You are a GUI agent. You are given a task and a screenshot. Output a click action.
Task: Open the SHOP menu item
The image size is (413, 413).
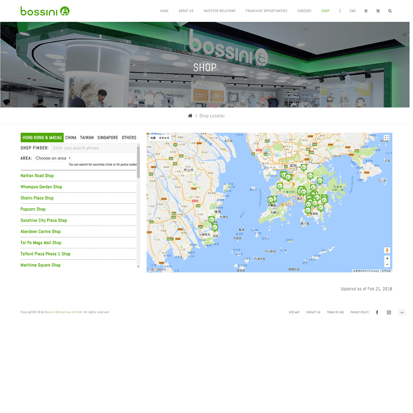coord(325,11)
